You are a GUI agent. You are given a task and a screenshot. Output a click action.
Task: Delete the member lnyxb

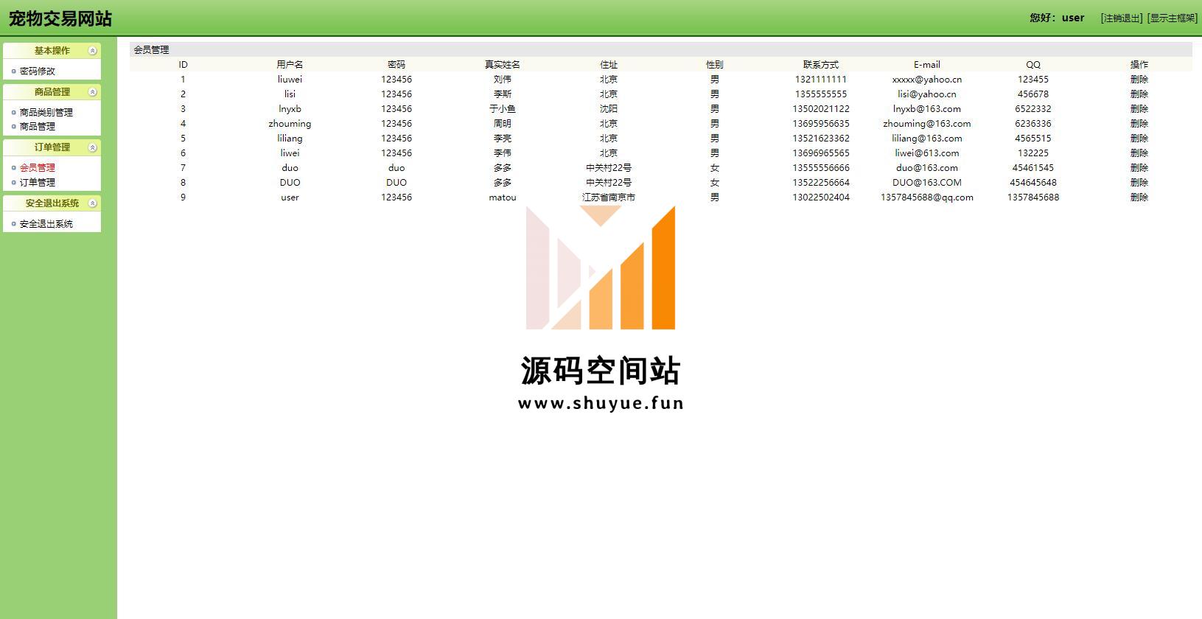(x=1139, y=109)
